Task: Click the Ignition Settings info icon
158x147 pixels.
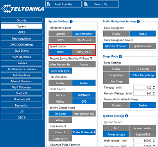Action: tap(126, 116)
